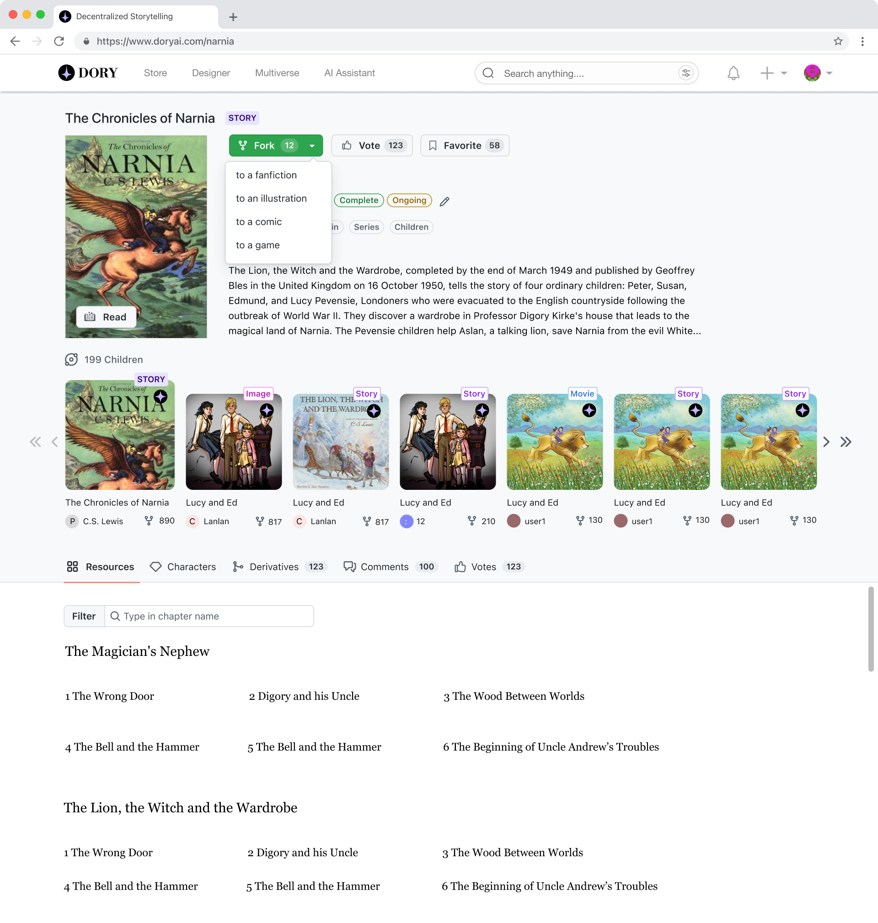Viewport: 878px width, 923px height.
Task: Click the plus create icon
Action: 767,73
